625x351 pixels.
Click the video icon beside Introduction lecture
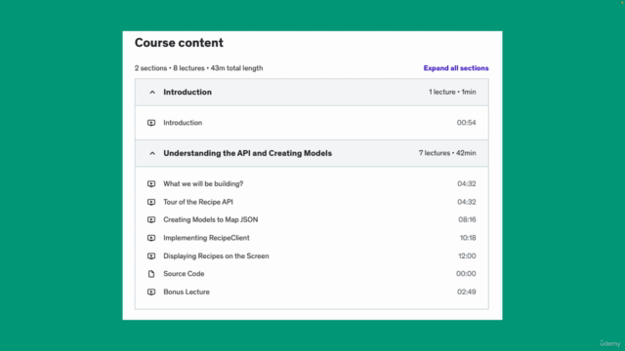[x=151, y=123]
